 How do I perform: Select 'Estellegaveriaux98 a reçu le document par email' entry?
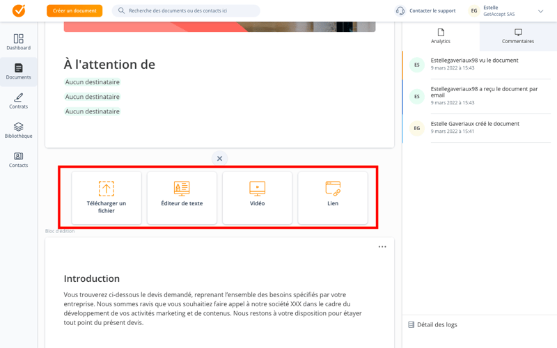click(480, 97)
